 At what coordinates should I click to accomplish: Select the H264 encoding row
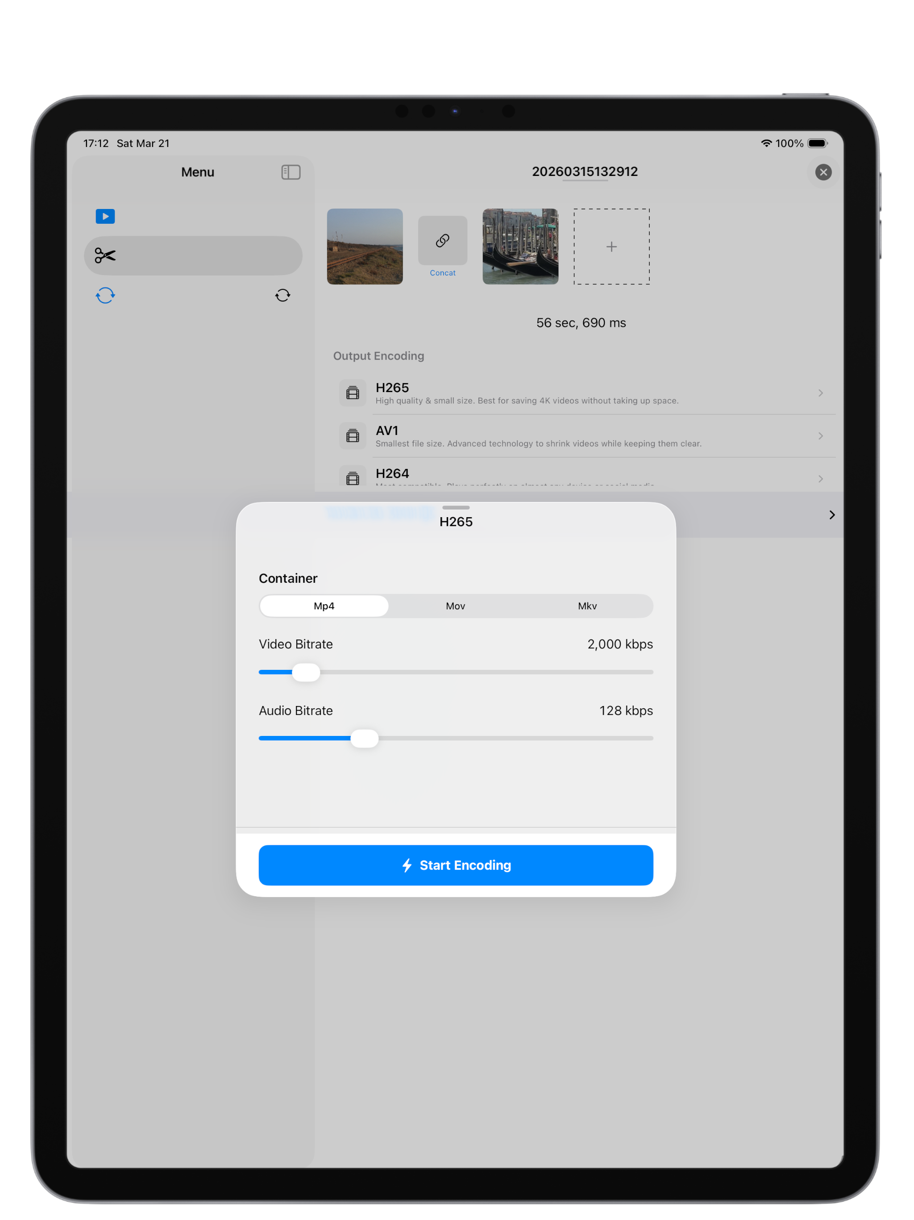point(584,475)
